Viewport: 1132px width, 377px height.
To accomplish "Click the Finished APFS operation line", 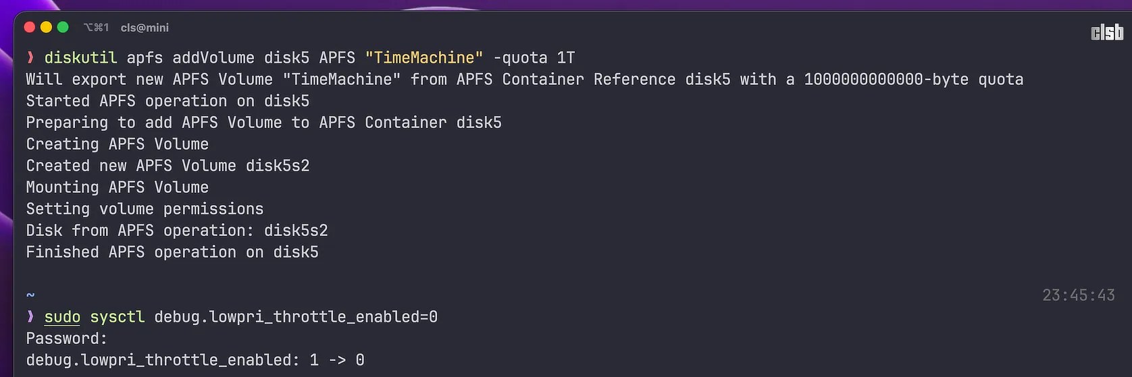I will [172, 252].
